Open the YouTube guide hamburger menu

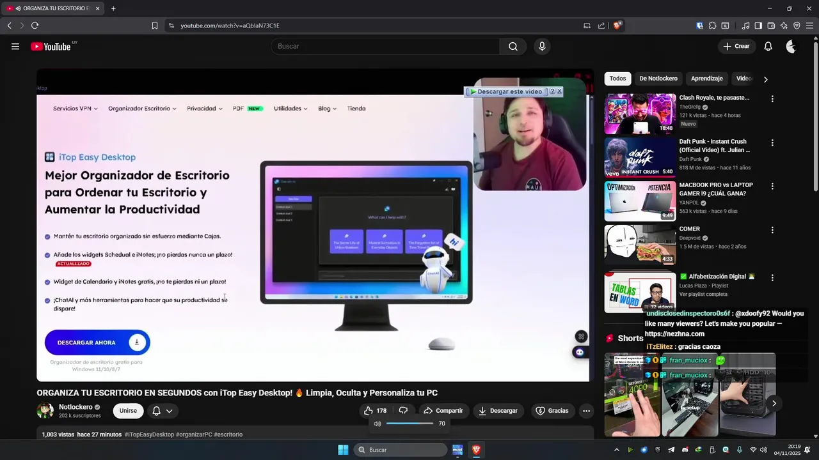[15, 47]
